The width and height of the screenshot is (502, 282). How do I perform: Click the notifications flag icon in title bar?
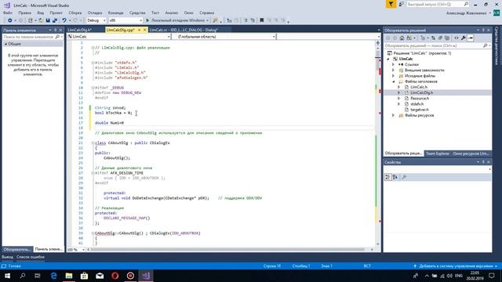coord(391,4)
